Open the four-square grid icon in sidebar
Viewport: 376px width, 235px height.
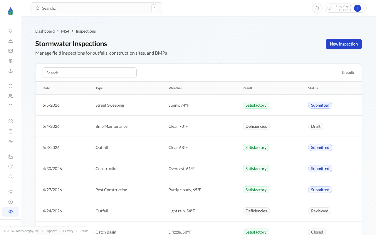[x=11, y=121]
